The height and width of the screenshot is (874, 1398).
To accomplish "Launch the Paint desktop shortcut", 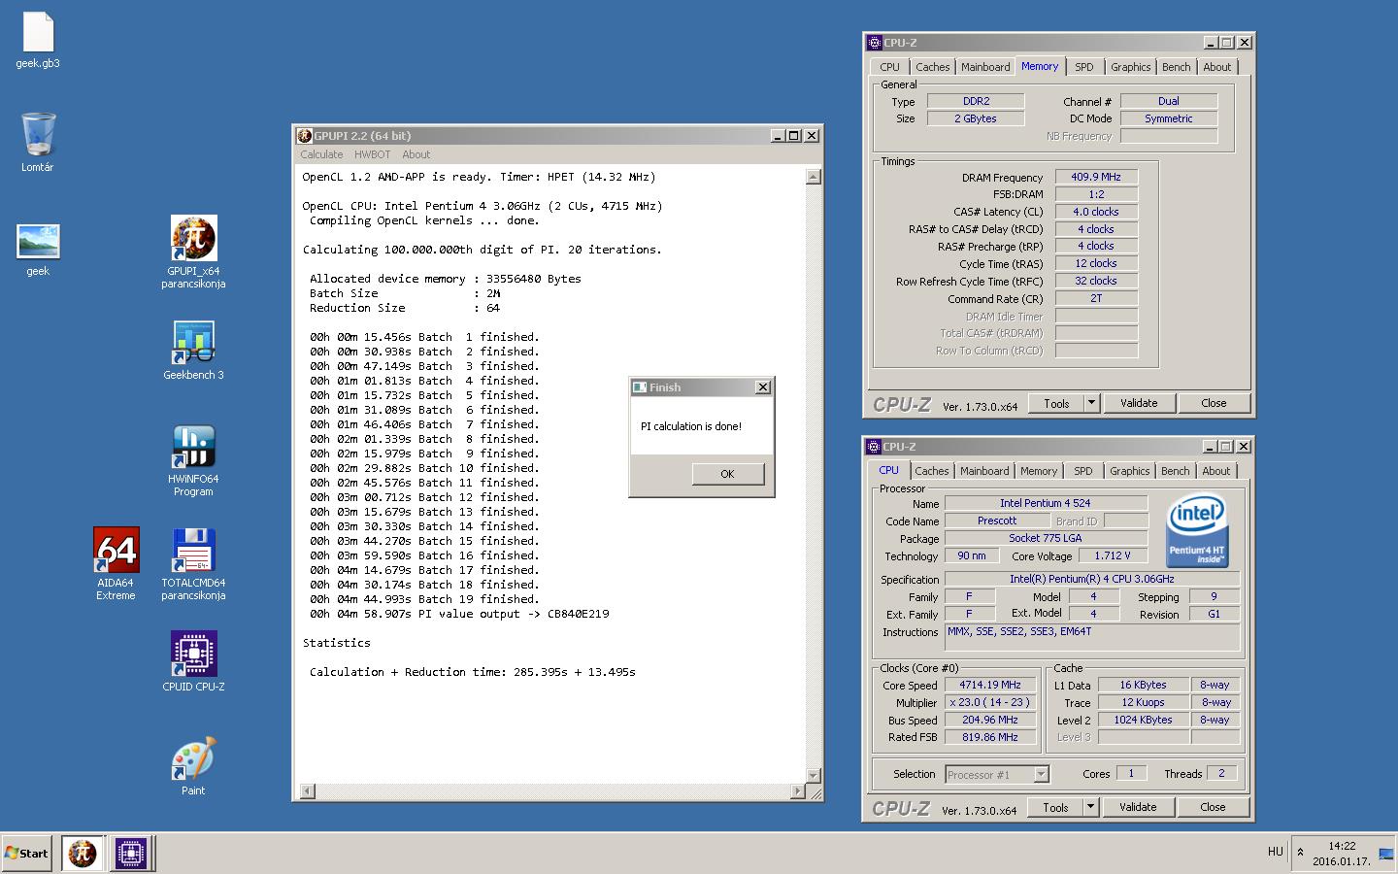I will point(193,758).
